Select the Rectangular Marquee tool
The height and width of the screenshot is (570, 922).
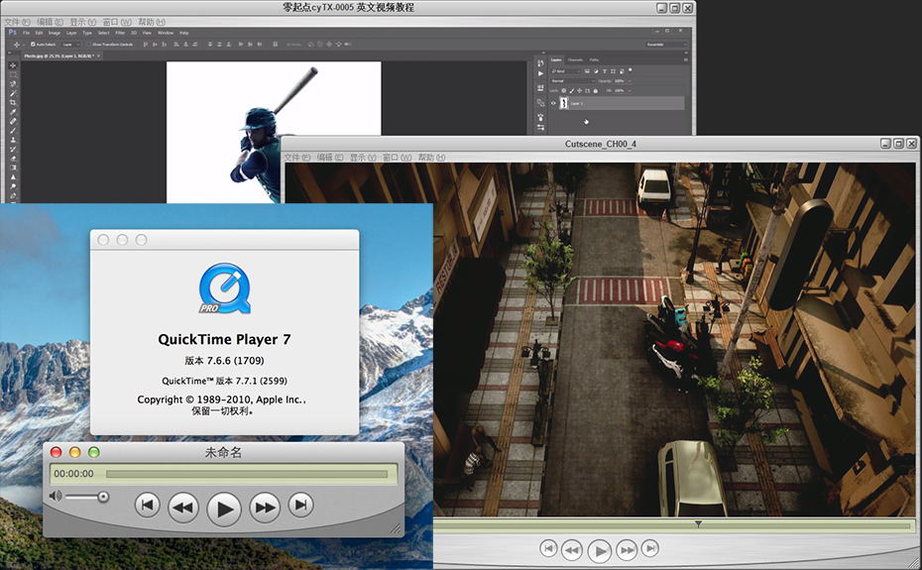click(13, 74)
